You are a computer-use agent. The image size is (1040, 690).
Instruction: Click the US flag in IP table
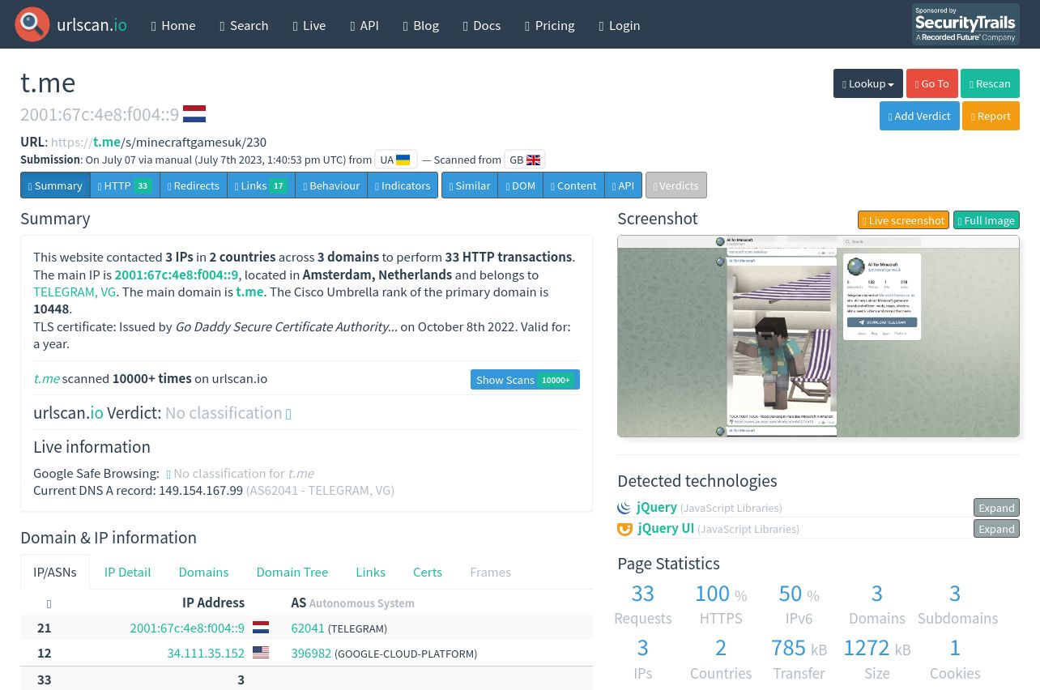pyautogui.click(x=261, y=653)
